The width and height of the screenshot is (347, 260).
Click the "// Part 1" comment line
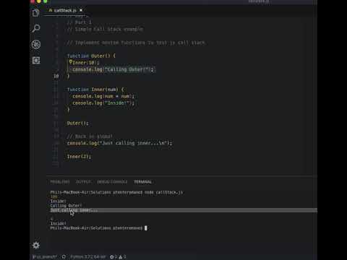pyautogui.click(x=80, y=22)
